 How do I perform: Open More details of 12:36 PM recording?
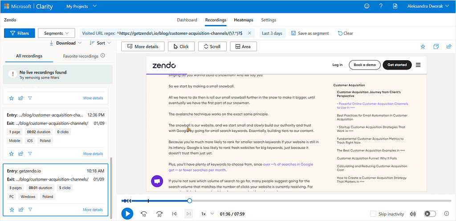pos(93,154)
